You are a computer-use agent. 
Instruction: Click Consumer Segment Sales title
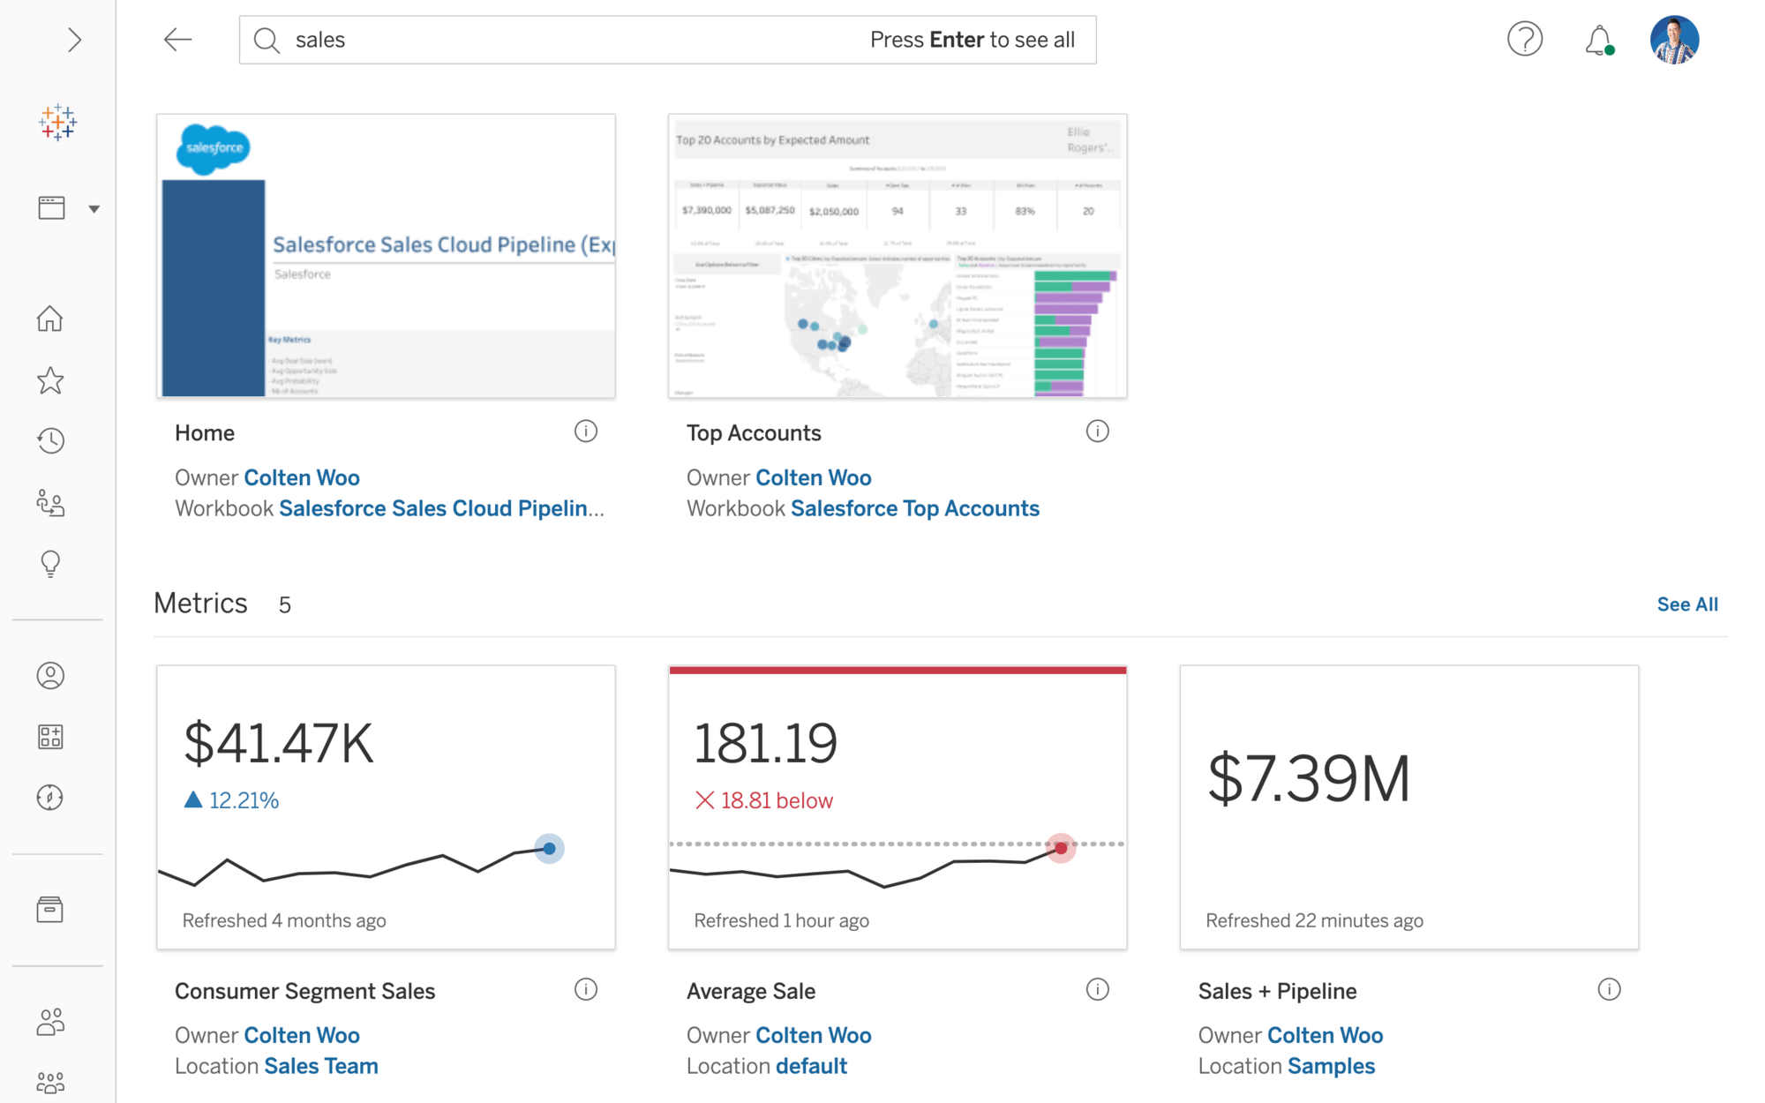[305, 991]
